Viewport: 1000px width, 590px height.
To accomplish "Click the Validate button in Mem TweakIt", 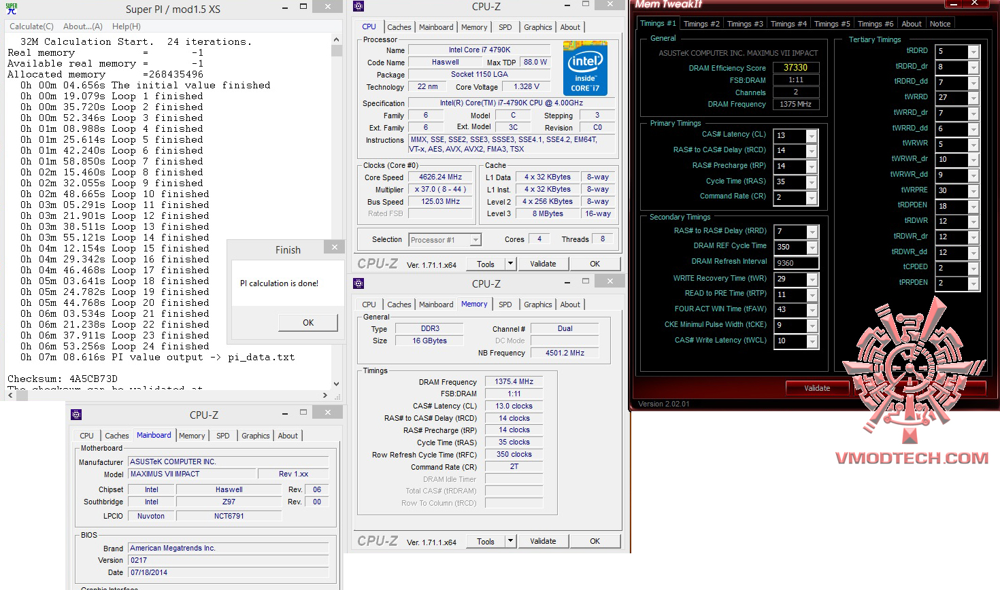I will click(817, 388).
